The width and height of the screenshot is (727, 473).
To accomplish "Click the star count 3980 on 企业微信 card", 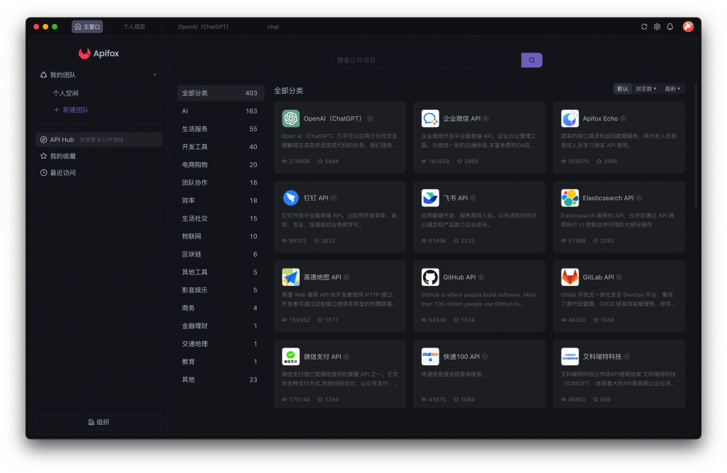I will (467, 161).
